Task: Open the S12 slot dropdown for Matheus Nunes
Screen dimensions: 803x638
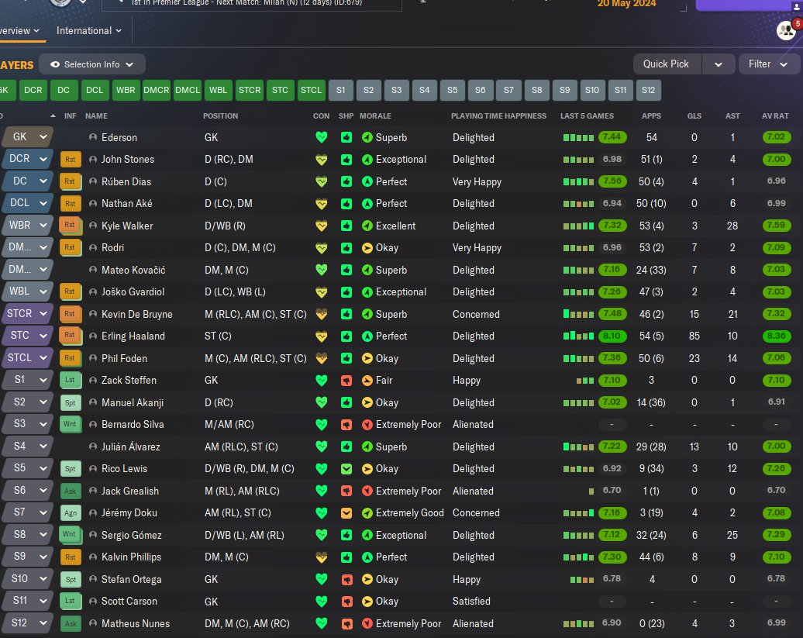Action: (26, 623)
